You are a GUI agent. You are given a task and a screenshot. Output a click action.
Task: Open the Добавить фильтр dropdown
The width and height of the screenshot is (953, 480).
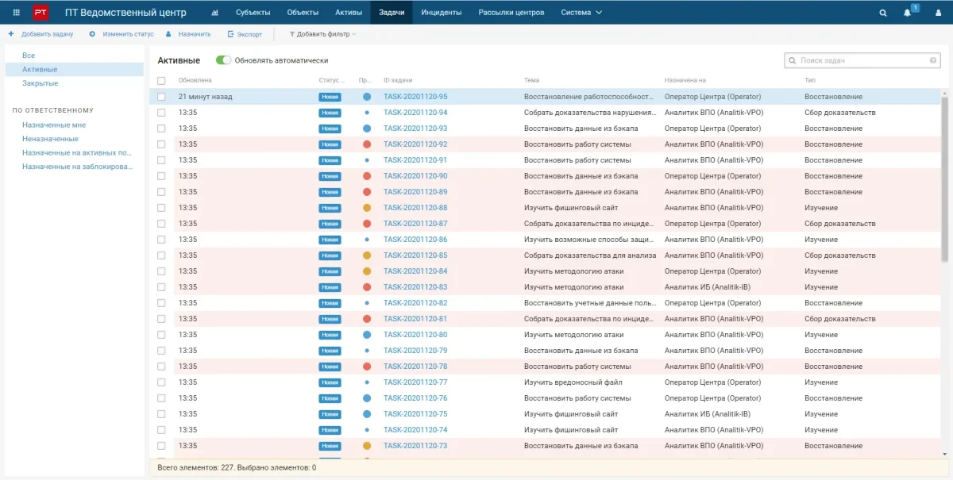[x=322, y=34]
